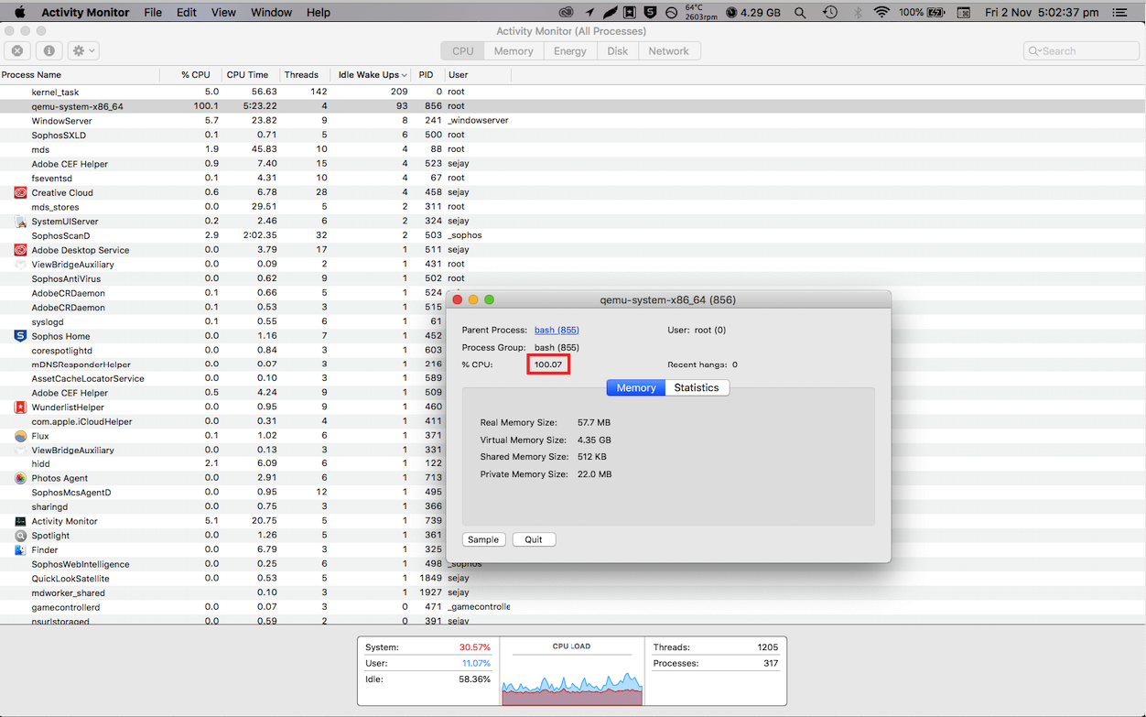Select the WindowServer process row
Screen dimensions: 1146x717
click(x=573, y=121)
